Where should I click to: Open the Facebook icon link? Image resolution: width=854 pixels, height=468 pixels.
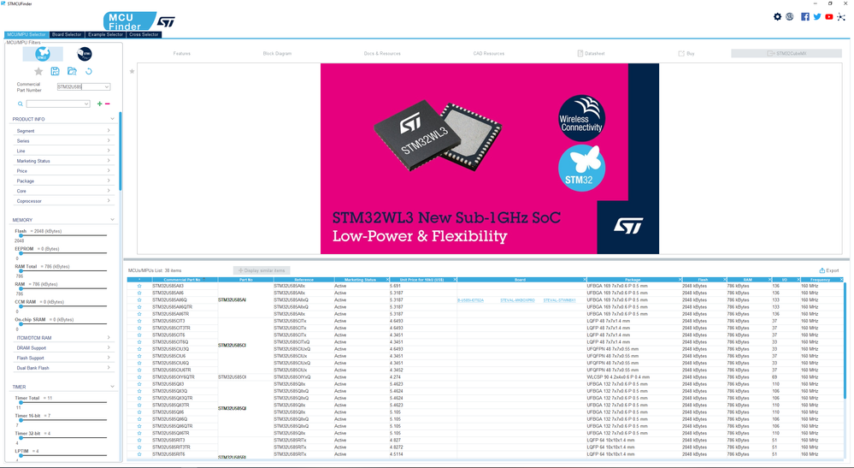pos(805,17)
